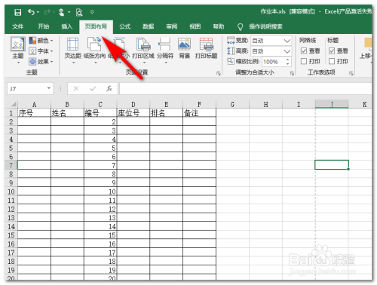Switch to the 帮助 tab
Image resolution: width=377 pixels, height=285 pixels.
tap(219, 26)
